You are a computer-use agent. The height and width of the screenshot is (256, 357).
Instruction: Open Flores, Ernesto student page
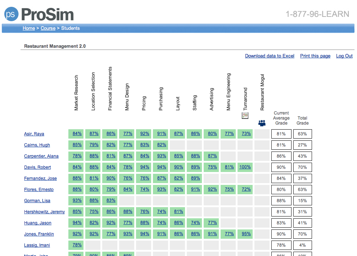(x=39, y=190)
